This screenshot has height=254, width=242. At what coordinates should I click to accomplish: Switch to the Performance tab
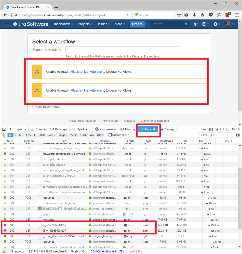[x=105, y=129]
